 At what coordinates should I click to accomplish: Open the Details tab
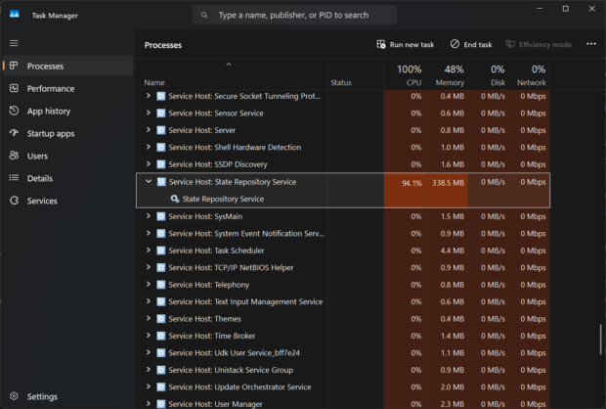pos(68,178)
